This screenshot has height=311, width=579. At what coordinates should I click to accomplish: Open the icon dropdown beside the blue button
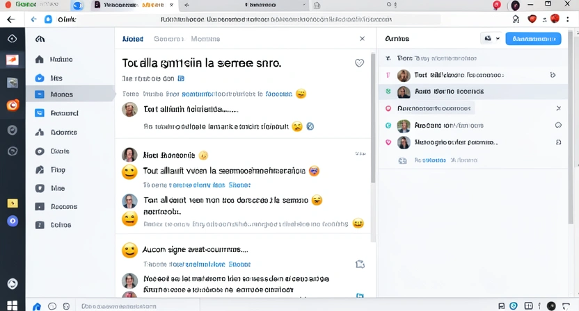point(491,39)
